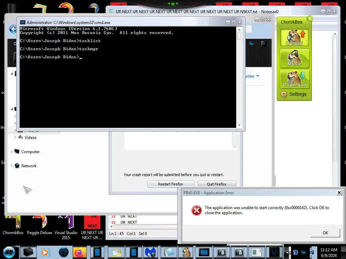Click 'Sel 0' in Notepad2 status bar
This screenshot has height=259, width=346.
143,234
